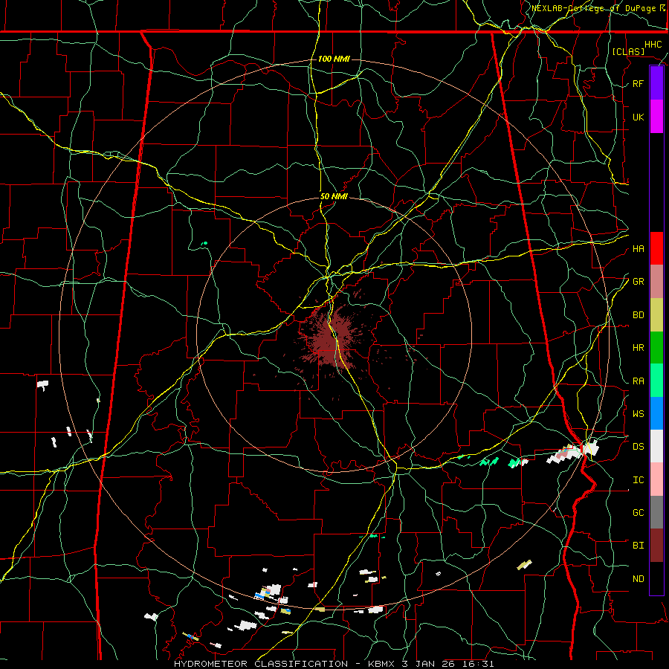Viewport: 669px width, 669px height.
Task: Click the IC legend label
Action: point(638,479)
